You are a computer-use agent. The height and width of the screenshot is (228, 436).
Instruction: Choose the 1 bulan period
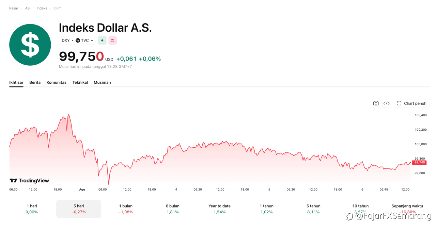click(126, 209)
